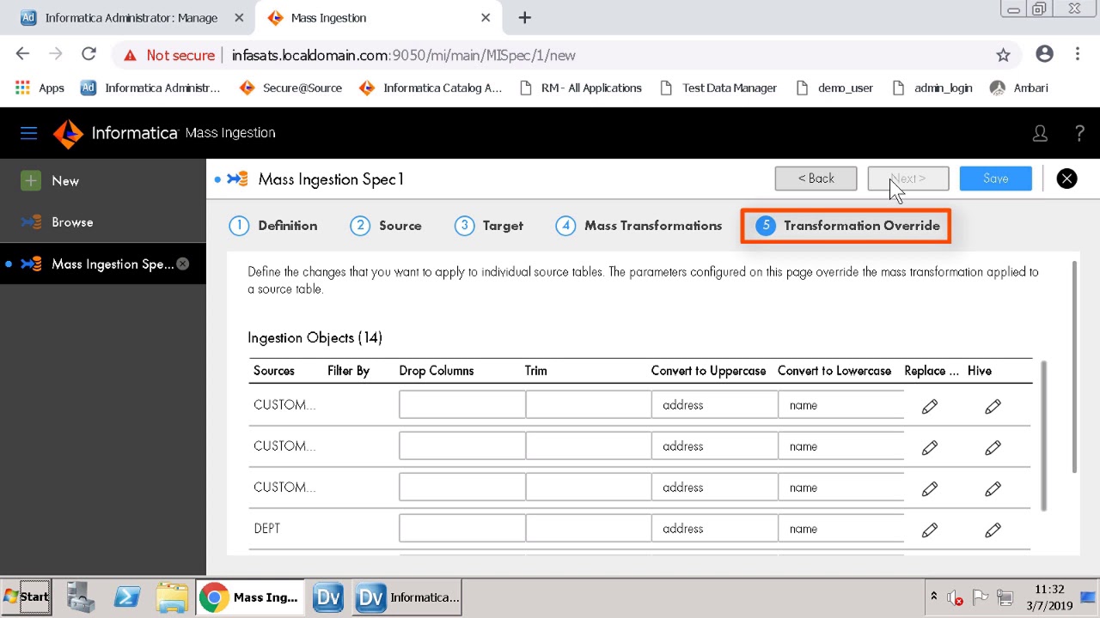
Task: Open Test Data Manager bookmark
Action: point(718,88)
